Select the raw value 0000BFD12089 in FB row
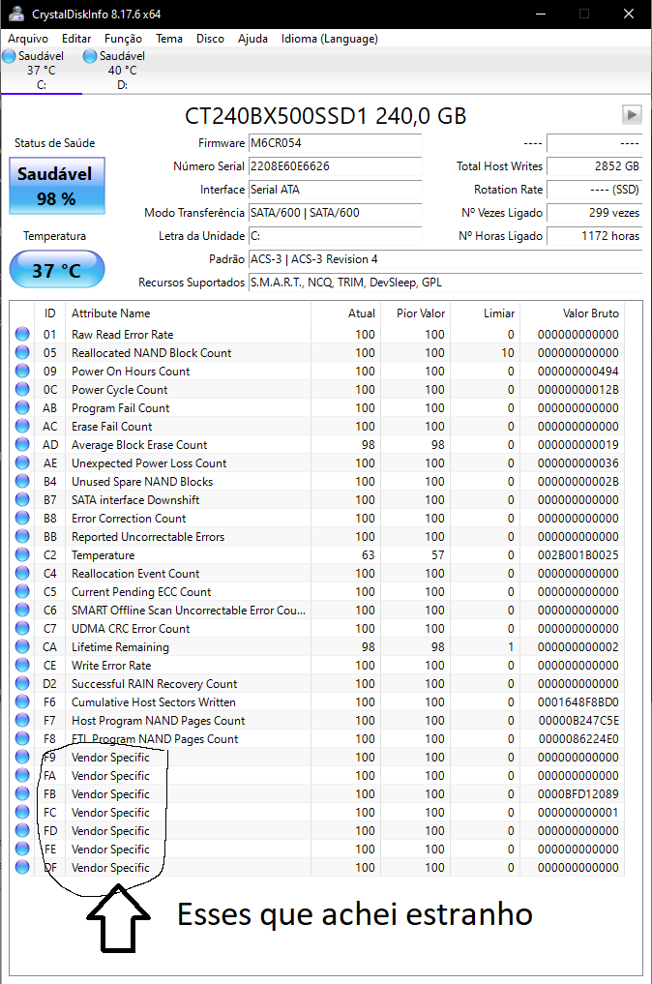 point(578,793)
